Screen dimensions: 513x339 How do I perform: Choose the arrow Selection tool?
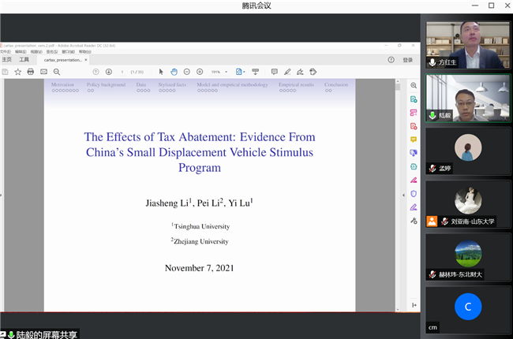(161, 72)
